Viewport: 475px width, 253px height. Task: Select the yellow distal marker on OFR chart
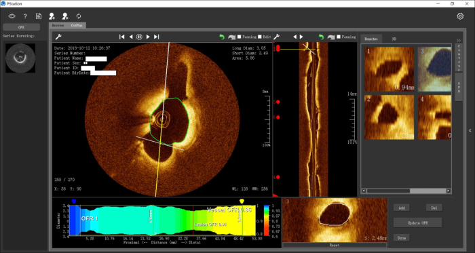(242, 201)
